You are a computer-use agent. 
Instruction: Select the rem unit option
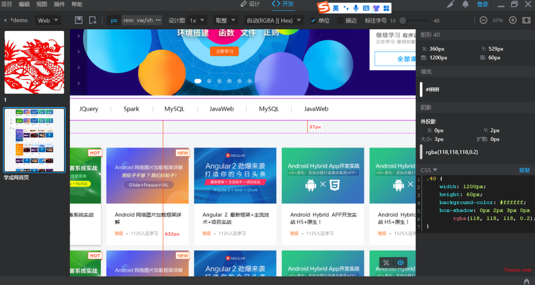(x=128, y=20)
